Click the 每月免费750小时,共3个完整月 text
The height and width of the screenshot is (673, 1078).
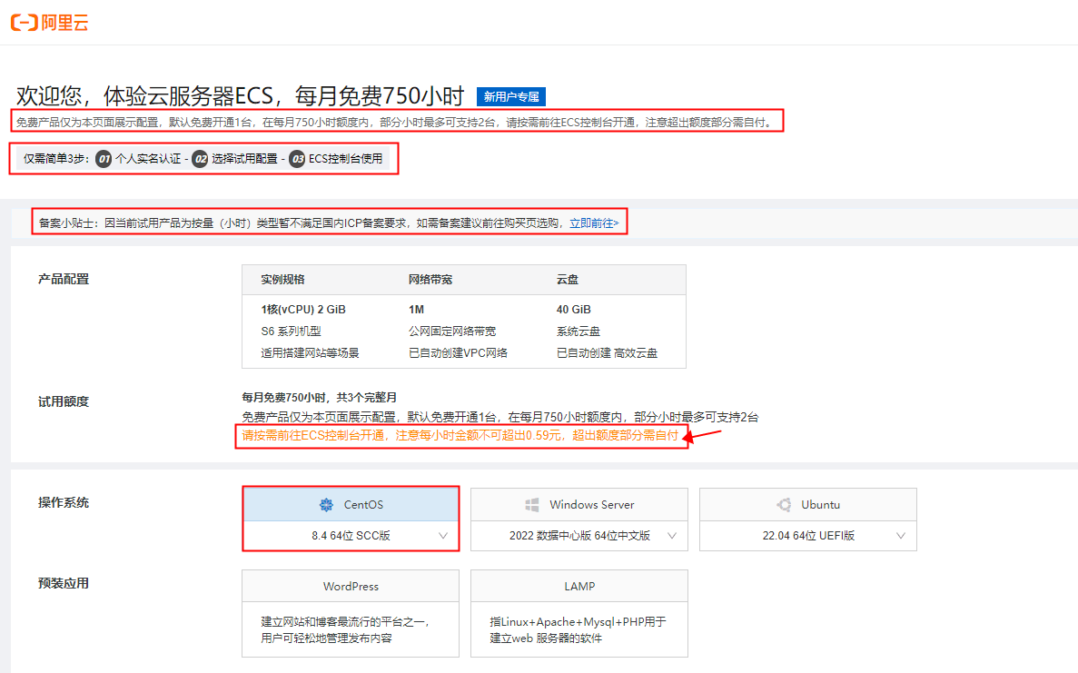319,397
